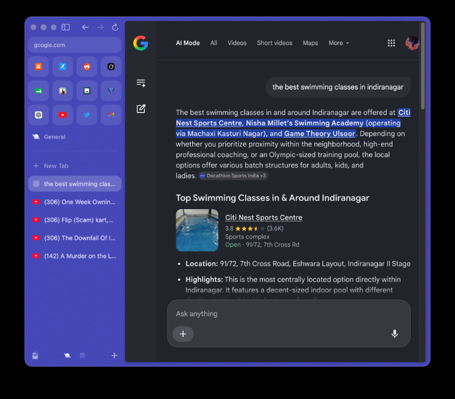Click the google.com address bar
This screenshot has height=399, width=455.
(x=75, y=45)
